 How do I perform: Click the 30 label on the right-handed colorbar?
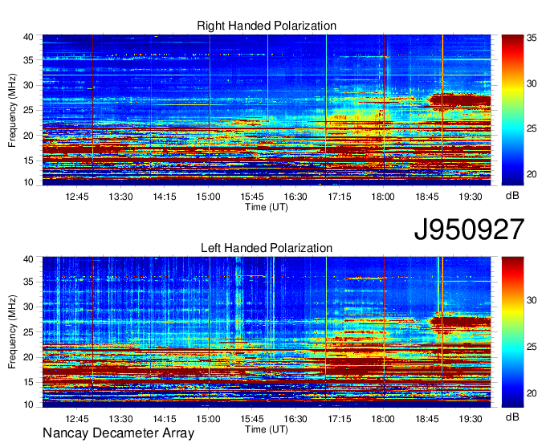point(532,83)
